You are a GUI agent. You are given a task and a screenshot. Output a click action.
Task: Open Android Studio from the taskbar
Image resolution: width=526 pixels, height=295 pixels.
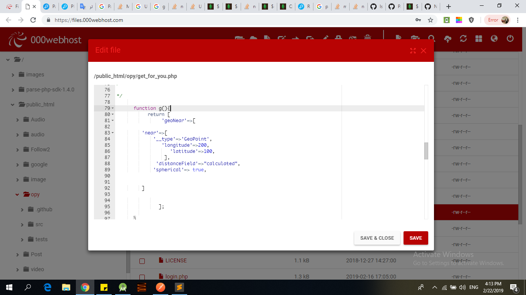point(123,287)
